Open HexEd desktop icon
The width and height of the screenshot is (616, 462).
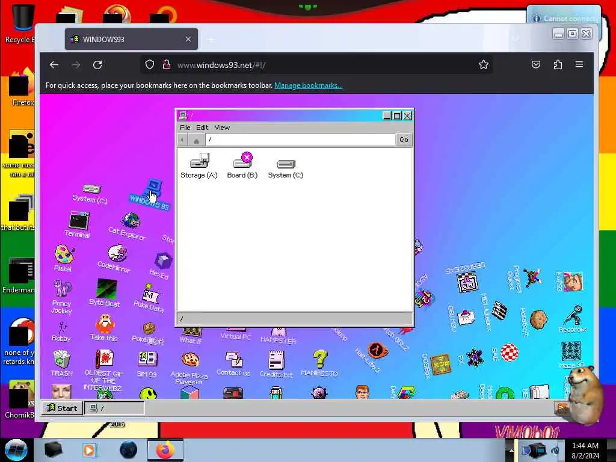click(160, 265)
